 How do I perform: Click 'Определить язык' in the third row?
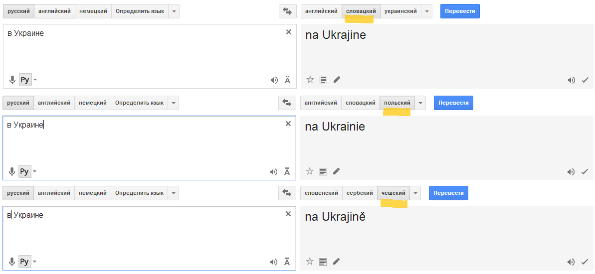point(139,193)
